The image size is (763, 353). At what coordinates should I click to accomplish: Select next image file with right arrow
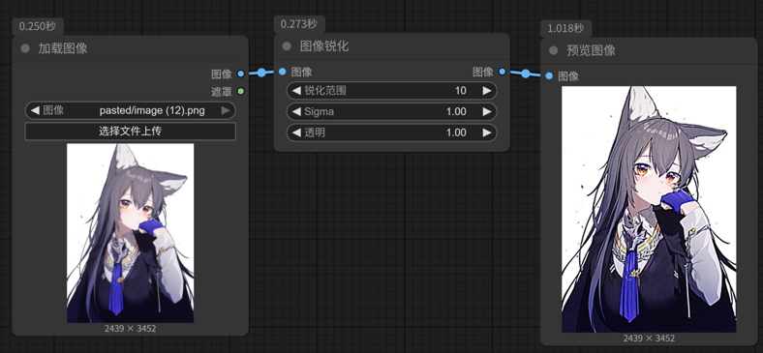(226, 110)
